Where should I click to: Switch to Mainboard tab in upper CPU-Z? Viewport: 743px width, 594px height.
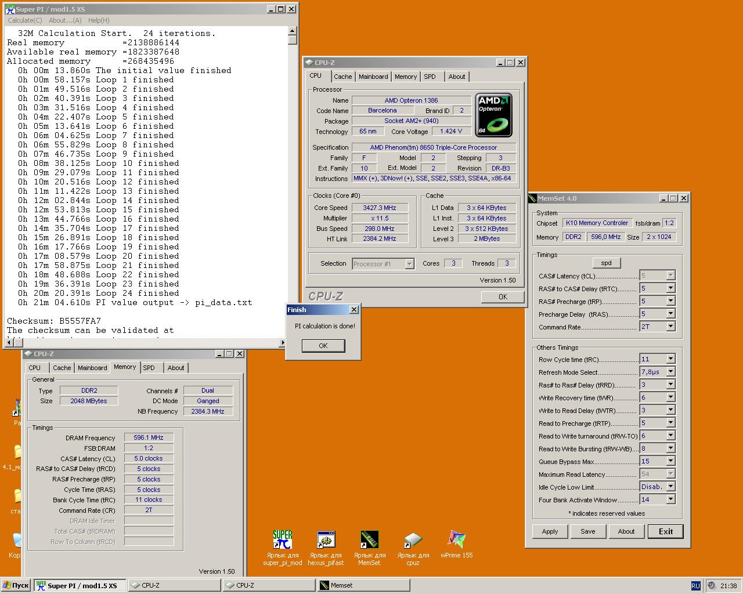click(x=373, y=77)
